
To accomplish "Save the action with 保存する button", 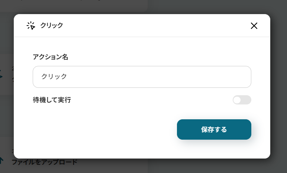I will click(214, 129).
